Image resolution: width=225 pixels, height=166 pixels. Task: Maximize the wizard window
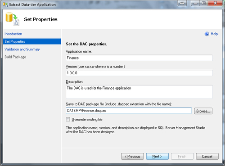204,3
